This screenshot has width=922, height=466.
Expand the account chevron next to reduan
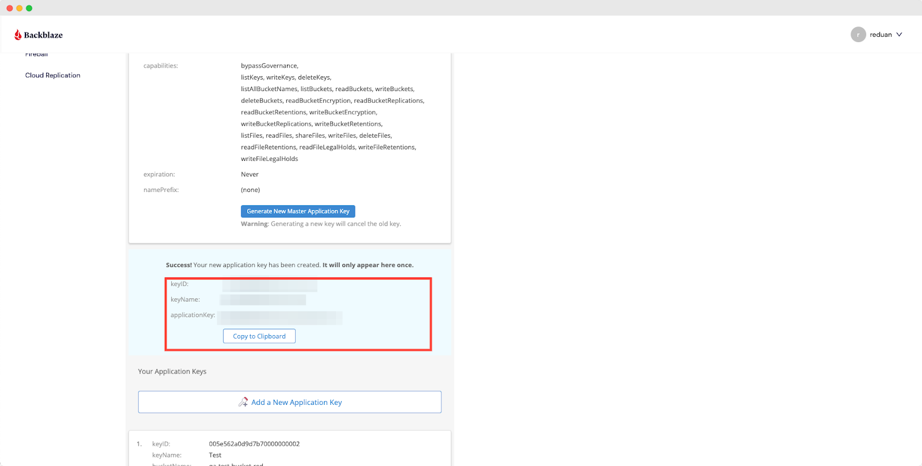pos(899,35)
